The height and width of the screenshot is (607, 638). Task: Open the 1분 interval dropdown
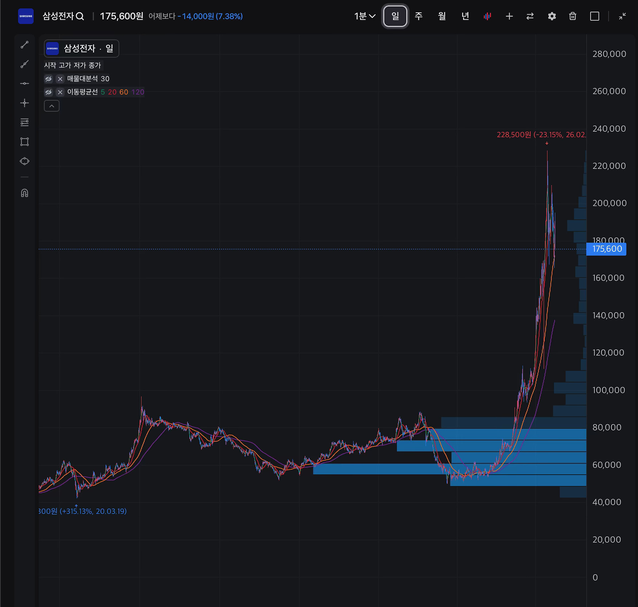point(365,16)
